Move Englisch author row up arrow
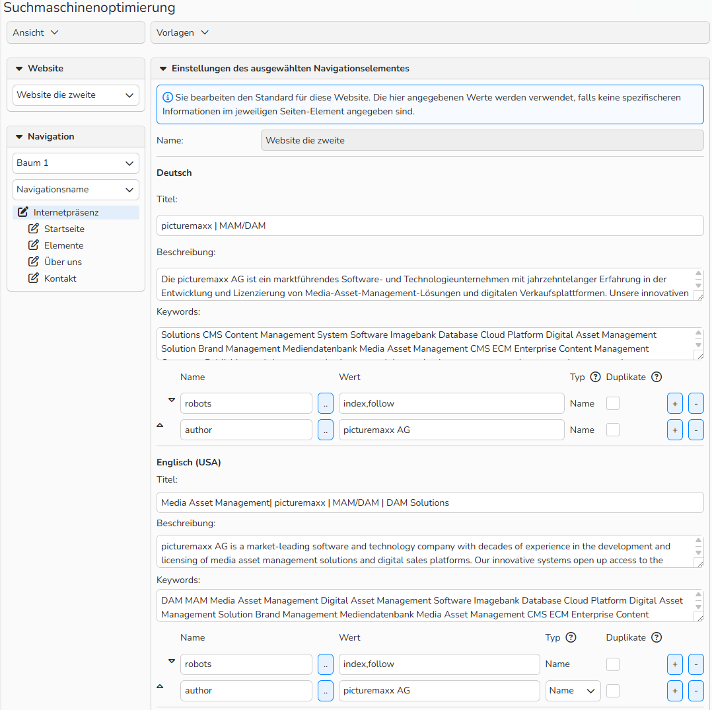Screen dimensions: 712x710 click(160, 686)
